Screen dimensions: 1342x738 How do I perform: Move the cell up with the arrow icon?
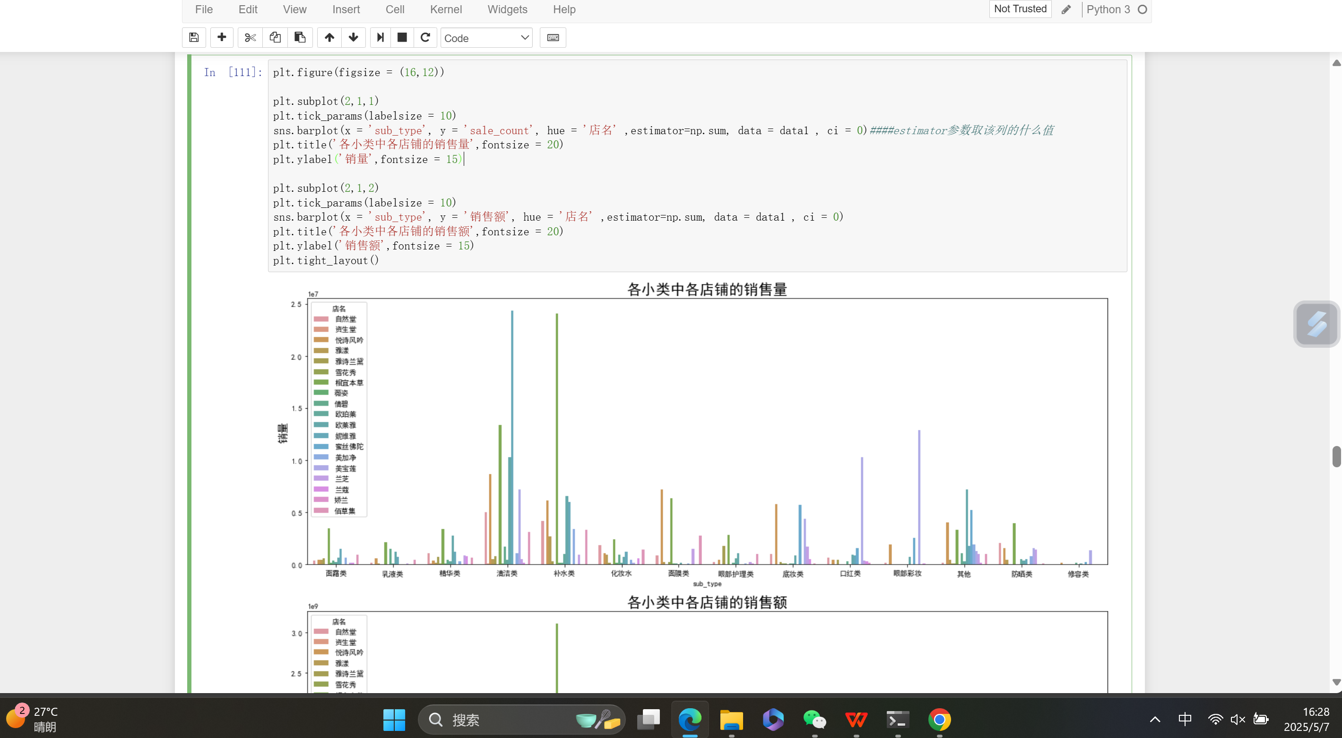pyautogui.click(x=329, y=37)
